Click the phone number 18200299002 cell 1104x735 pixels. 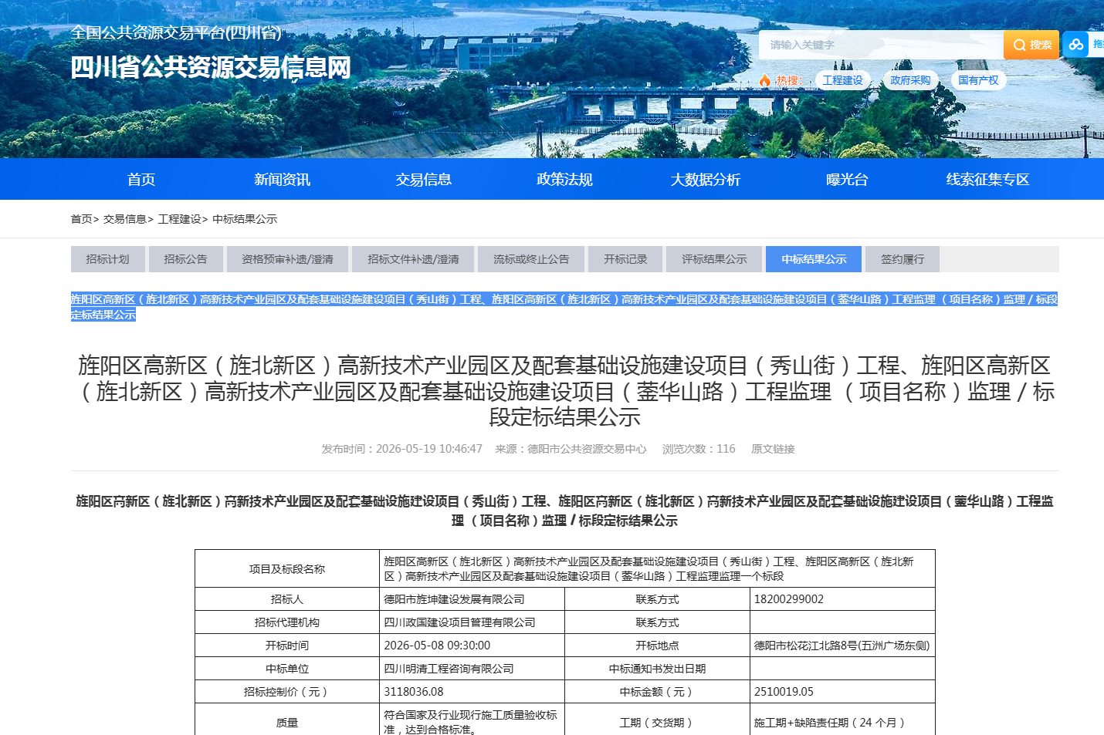842,599
